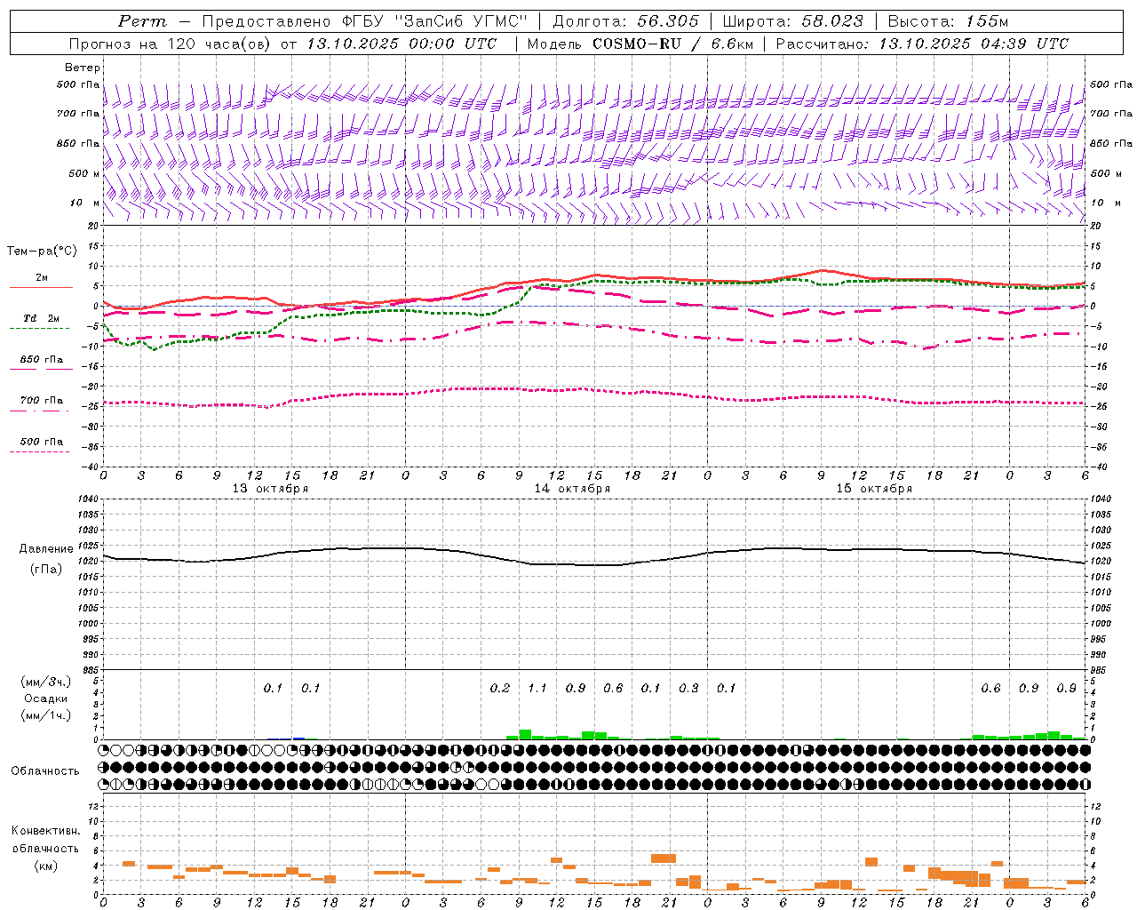Click the "Рассчитано: 13.10.2025 04:39 UTC" text
This screenshot has height=910, width=1137.
coord(922,44)
